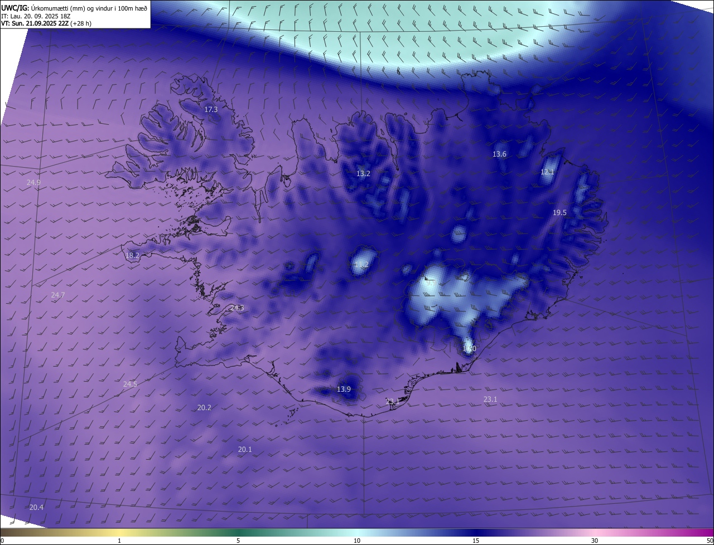Click the color scale label '10'

[357, 541]
